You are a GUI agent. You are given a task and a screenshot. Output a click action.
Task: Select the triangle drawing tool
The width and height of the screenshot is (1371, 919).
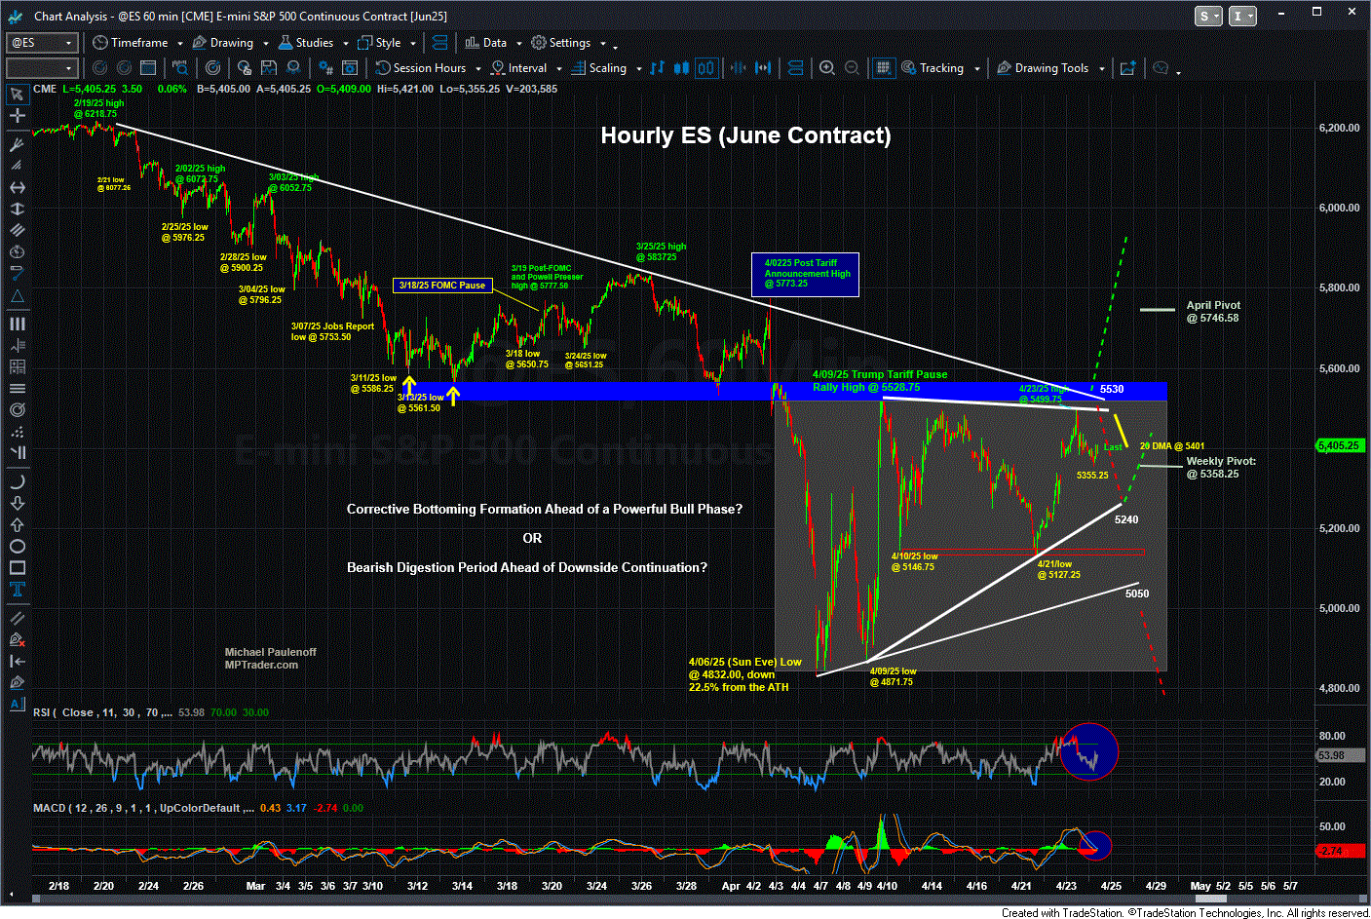(x=17, y=296)
